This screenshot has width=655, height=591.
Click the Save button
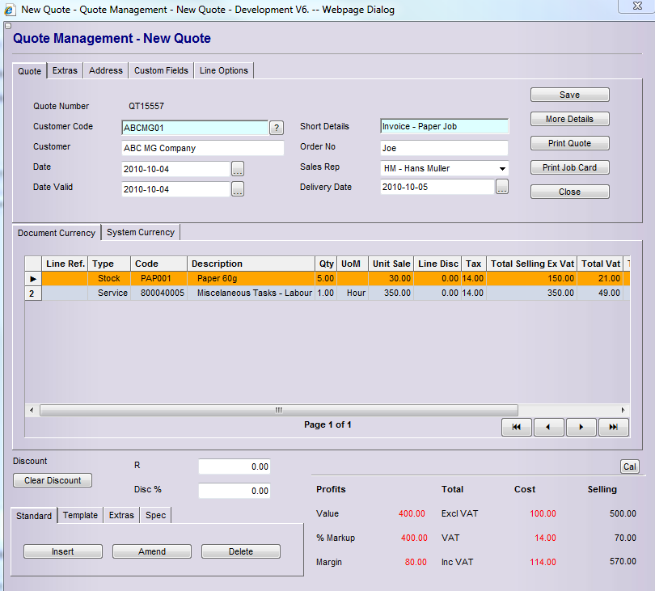569,95
